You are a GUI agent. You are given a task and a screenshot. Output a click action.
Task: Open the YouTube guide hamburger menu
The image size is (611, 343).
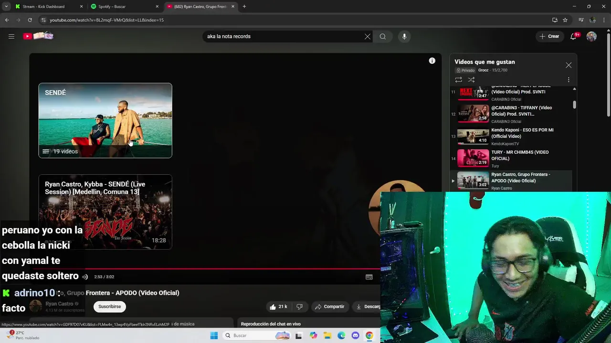click(11, 36)
